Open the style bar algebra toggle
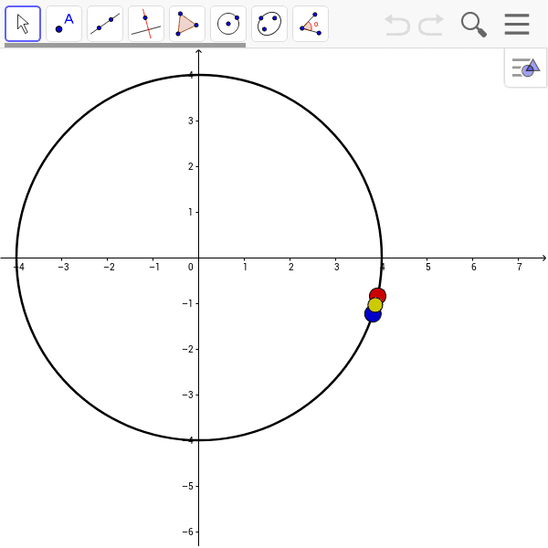This screenshot has height=548, width=548. 526,68
